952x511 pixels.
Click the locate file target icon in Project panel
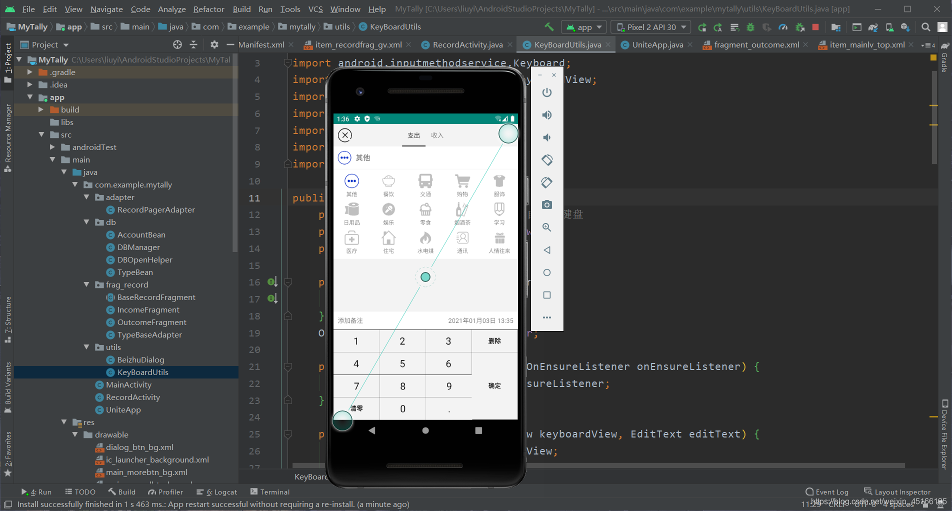click(x=177, y=45)
